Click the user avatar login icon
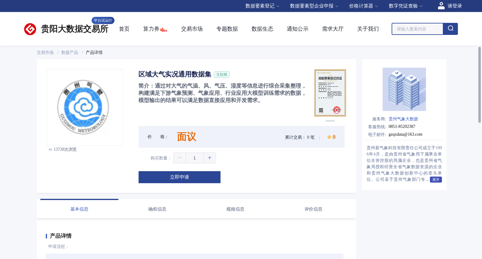Viewport: 482px width, 259px height. tap(441, 6)
